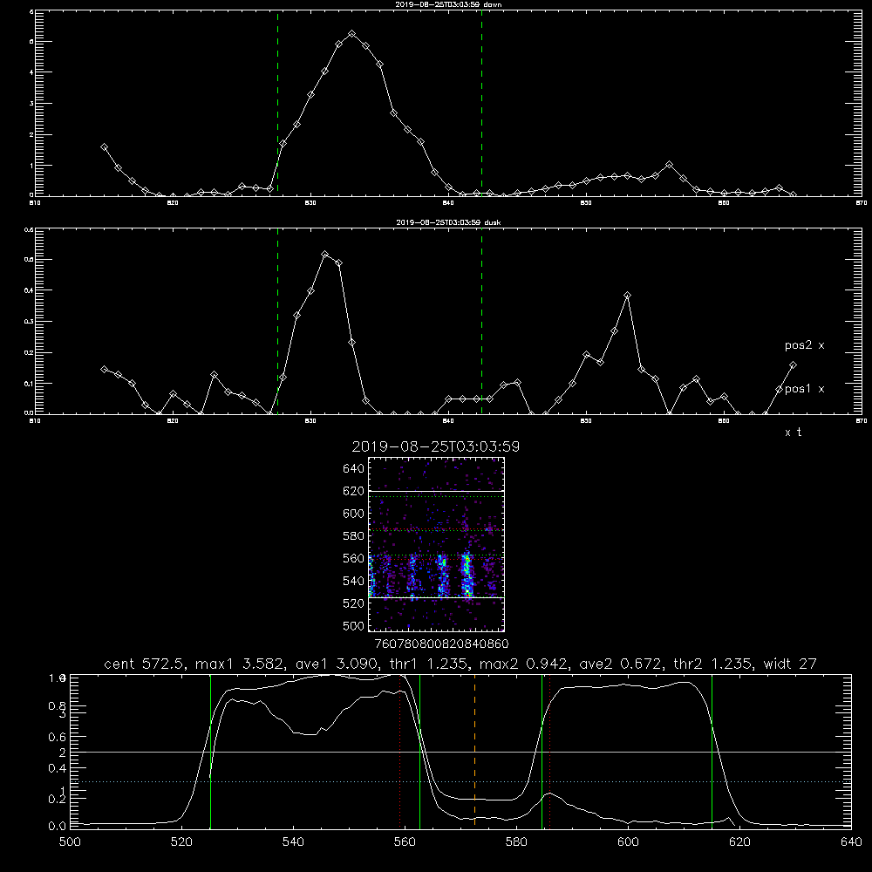Click the x-axis labels '760780800820840860' under spectrogram
Image resolution: width=872 pixels, height=872 pixels.
tap(441, 644)
